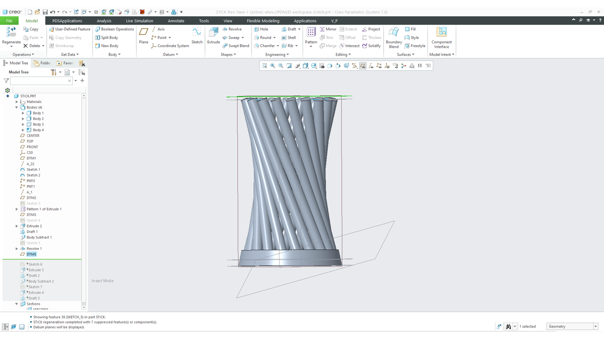Create a datum Plane
The height and width of the screenshot is (339, 604).
pyautogui.click(x=143, y=36)
